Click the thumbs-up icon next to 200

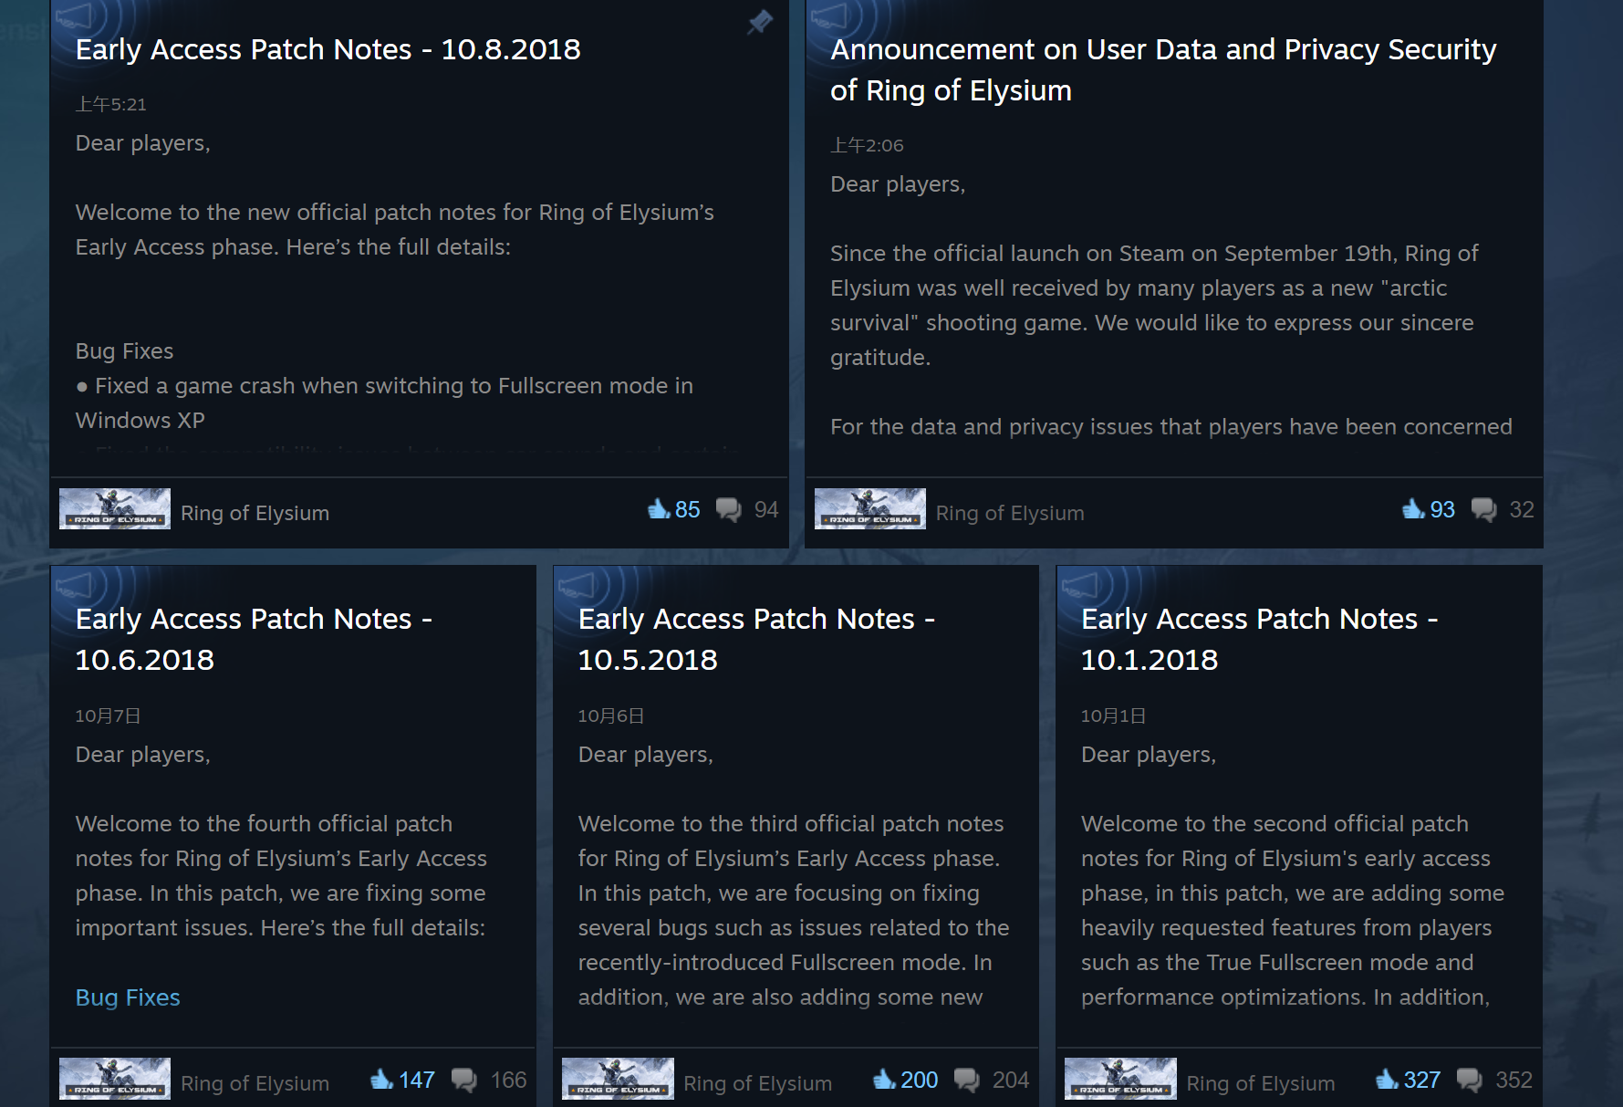tap(884, 1079)
